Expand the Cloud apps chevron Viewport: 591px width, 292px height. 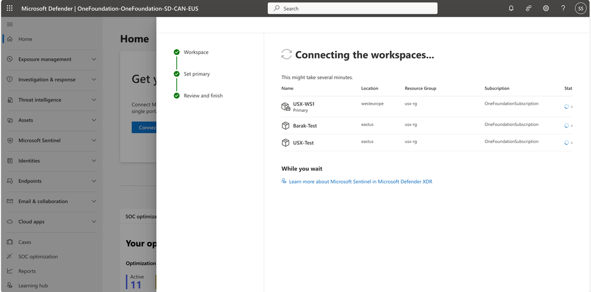point(94,222)
